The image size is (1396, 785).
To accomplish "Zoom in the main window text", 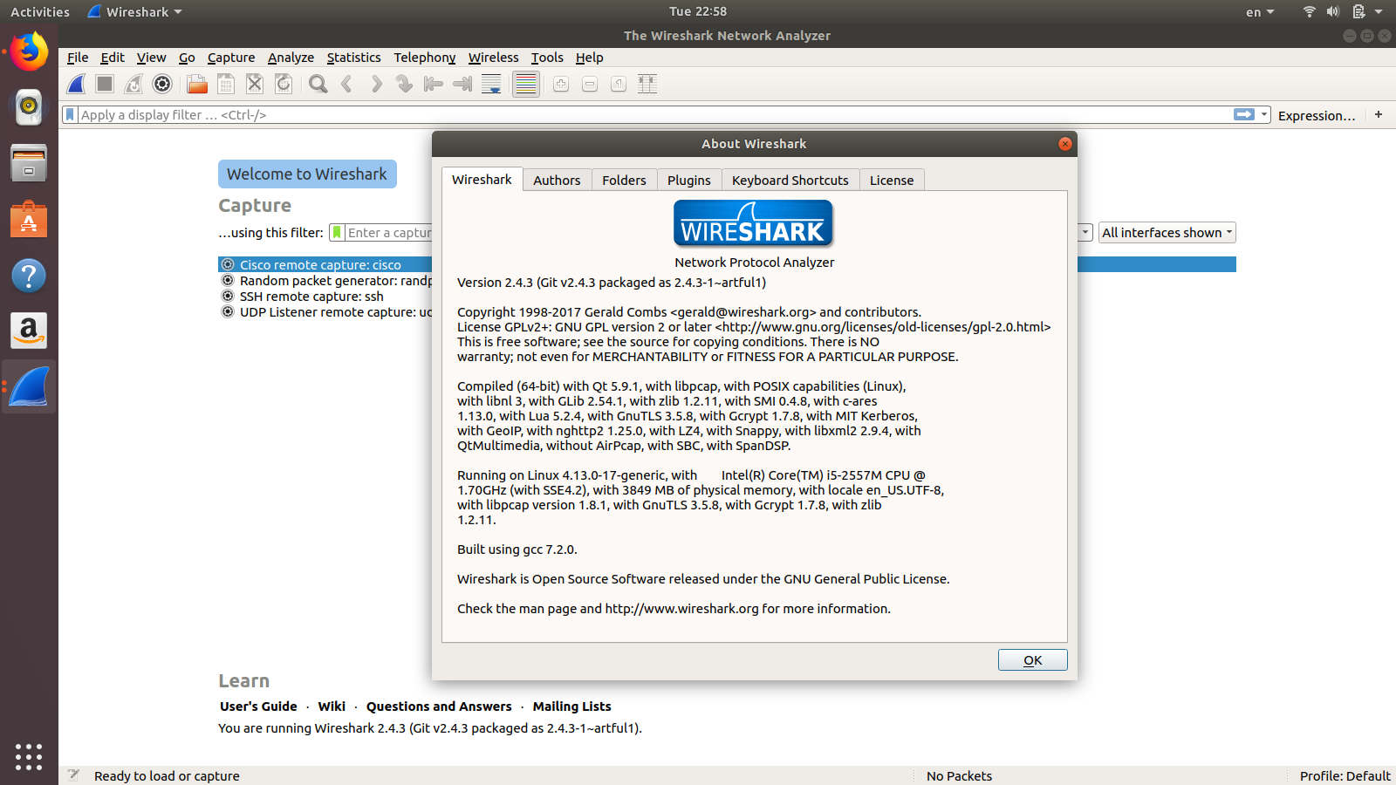I will click(561, 84).
